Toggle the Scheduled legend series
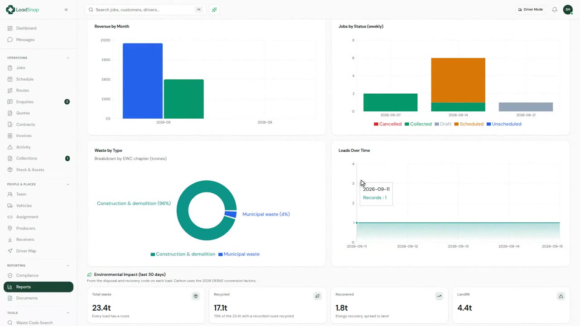 pos(469,124)
